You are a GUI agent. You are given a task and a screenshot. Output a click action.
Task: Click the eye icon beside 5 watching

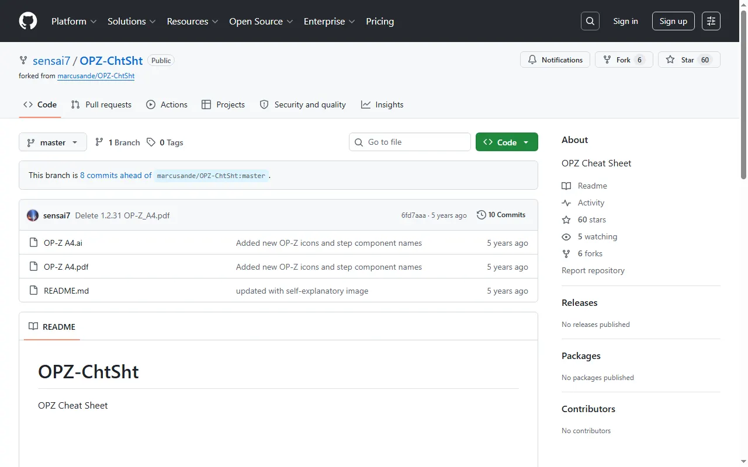click(x=566, y=236)
